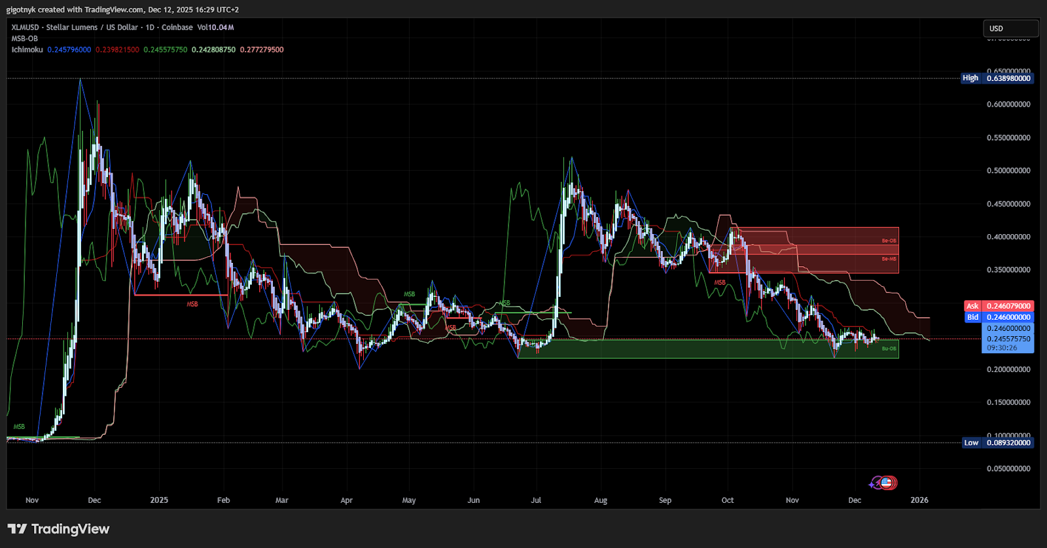Select the Ichimoku indicator legend label
1047x548 pixels.
(27, 50)
